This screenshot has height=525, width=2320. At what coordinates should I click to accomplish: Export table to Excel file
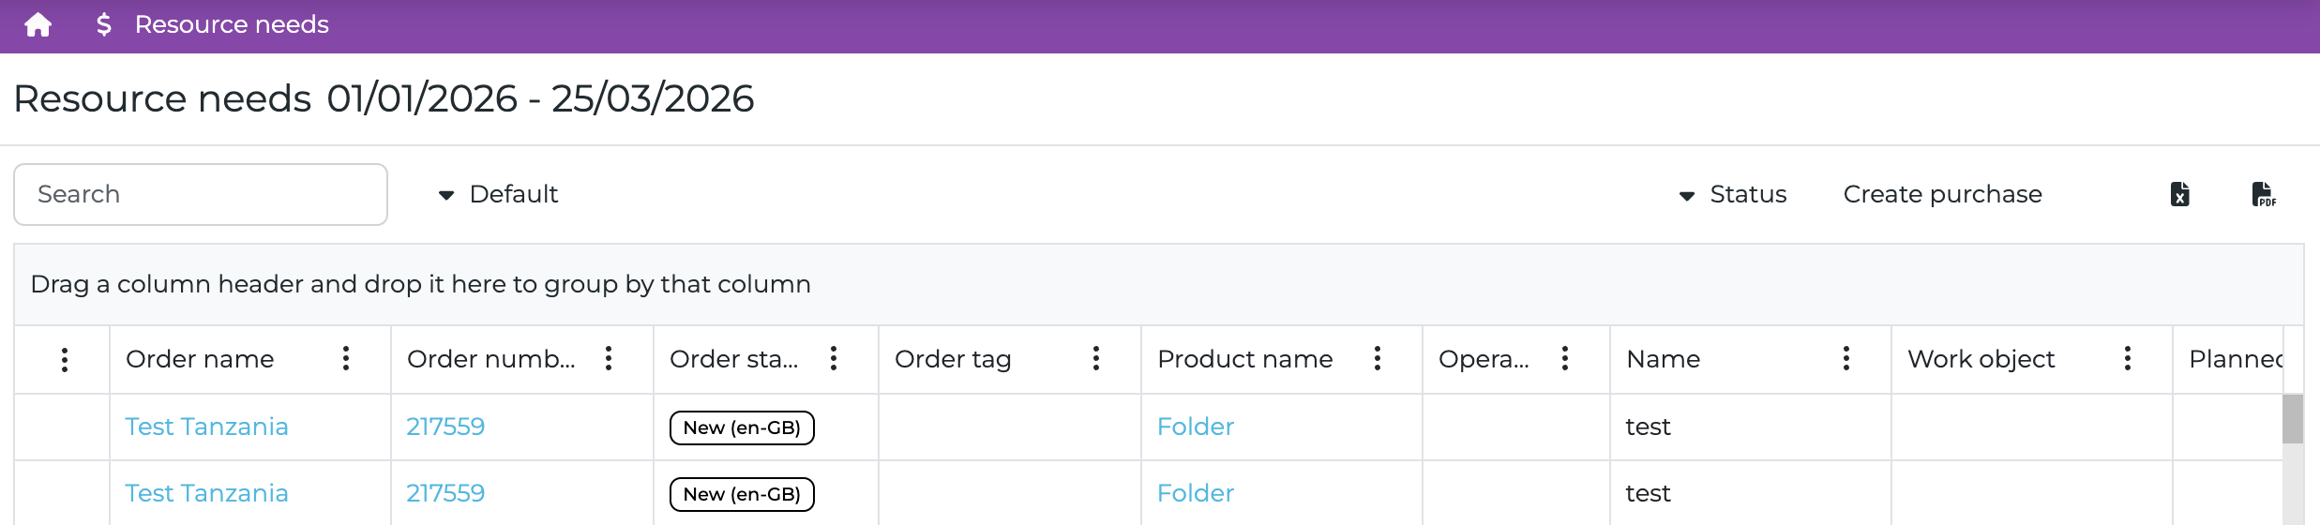coord(2180,194)
